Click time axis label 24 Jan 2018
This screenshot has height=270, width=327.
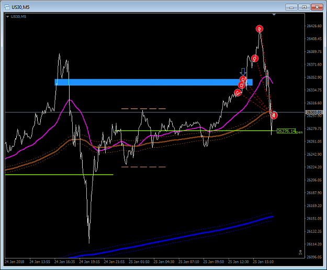(x=15, y=262)
